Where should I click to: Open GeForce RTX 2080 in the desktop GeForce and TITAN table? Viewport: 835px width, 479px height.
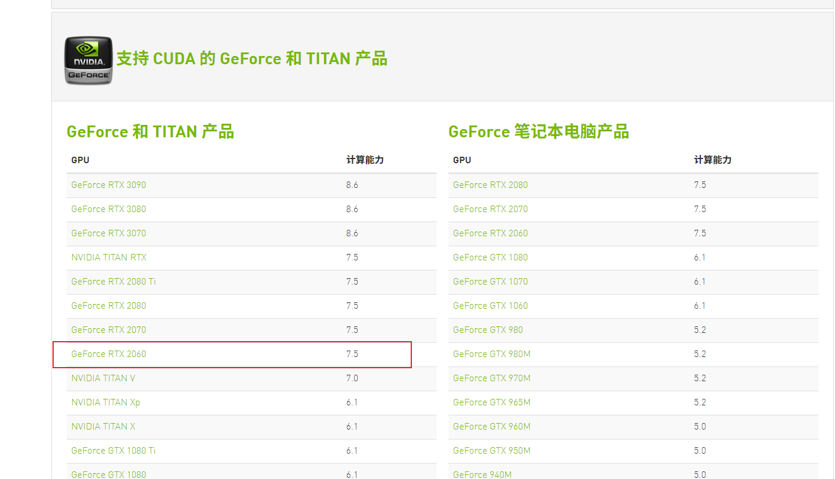(x=109, y=306)
